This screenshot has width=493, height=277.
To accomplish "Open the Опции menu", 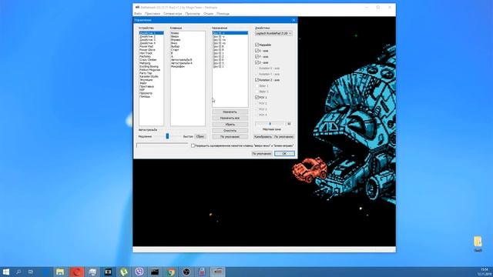I will click(208, 14).
